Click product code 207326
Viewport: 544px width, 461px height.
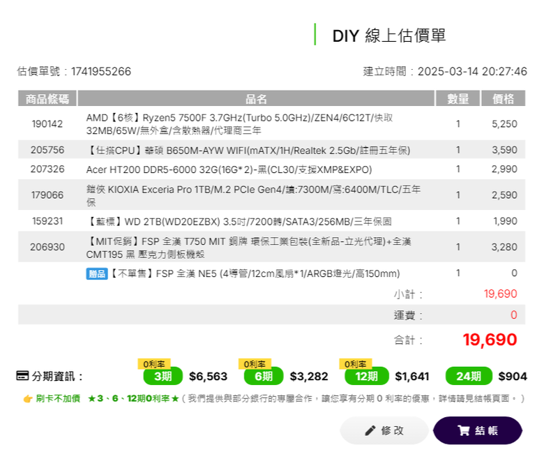point(47,169)
